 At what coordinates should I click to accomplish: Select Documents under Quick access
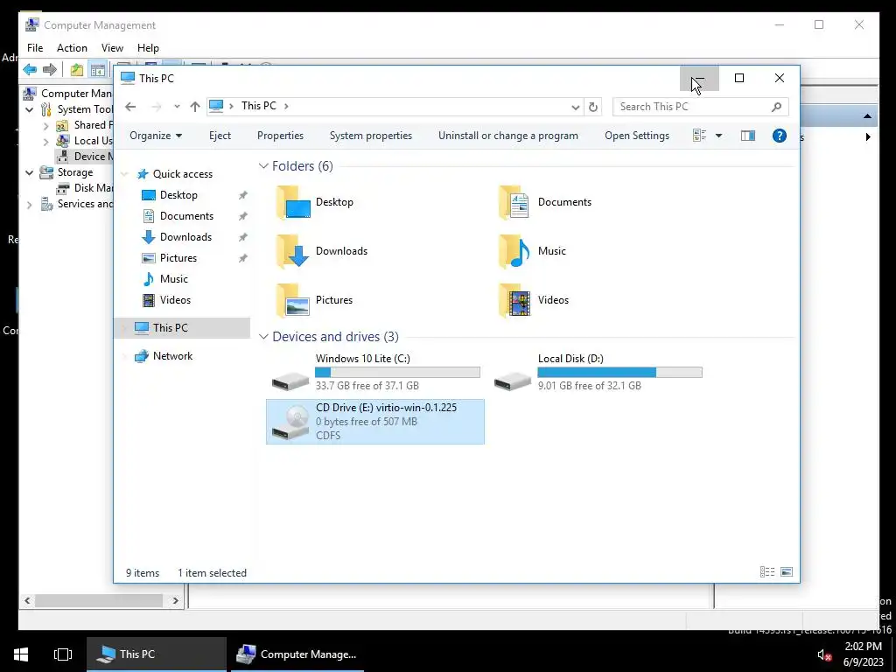(x=186, y=217)
